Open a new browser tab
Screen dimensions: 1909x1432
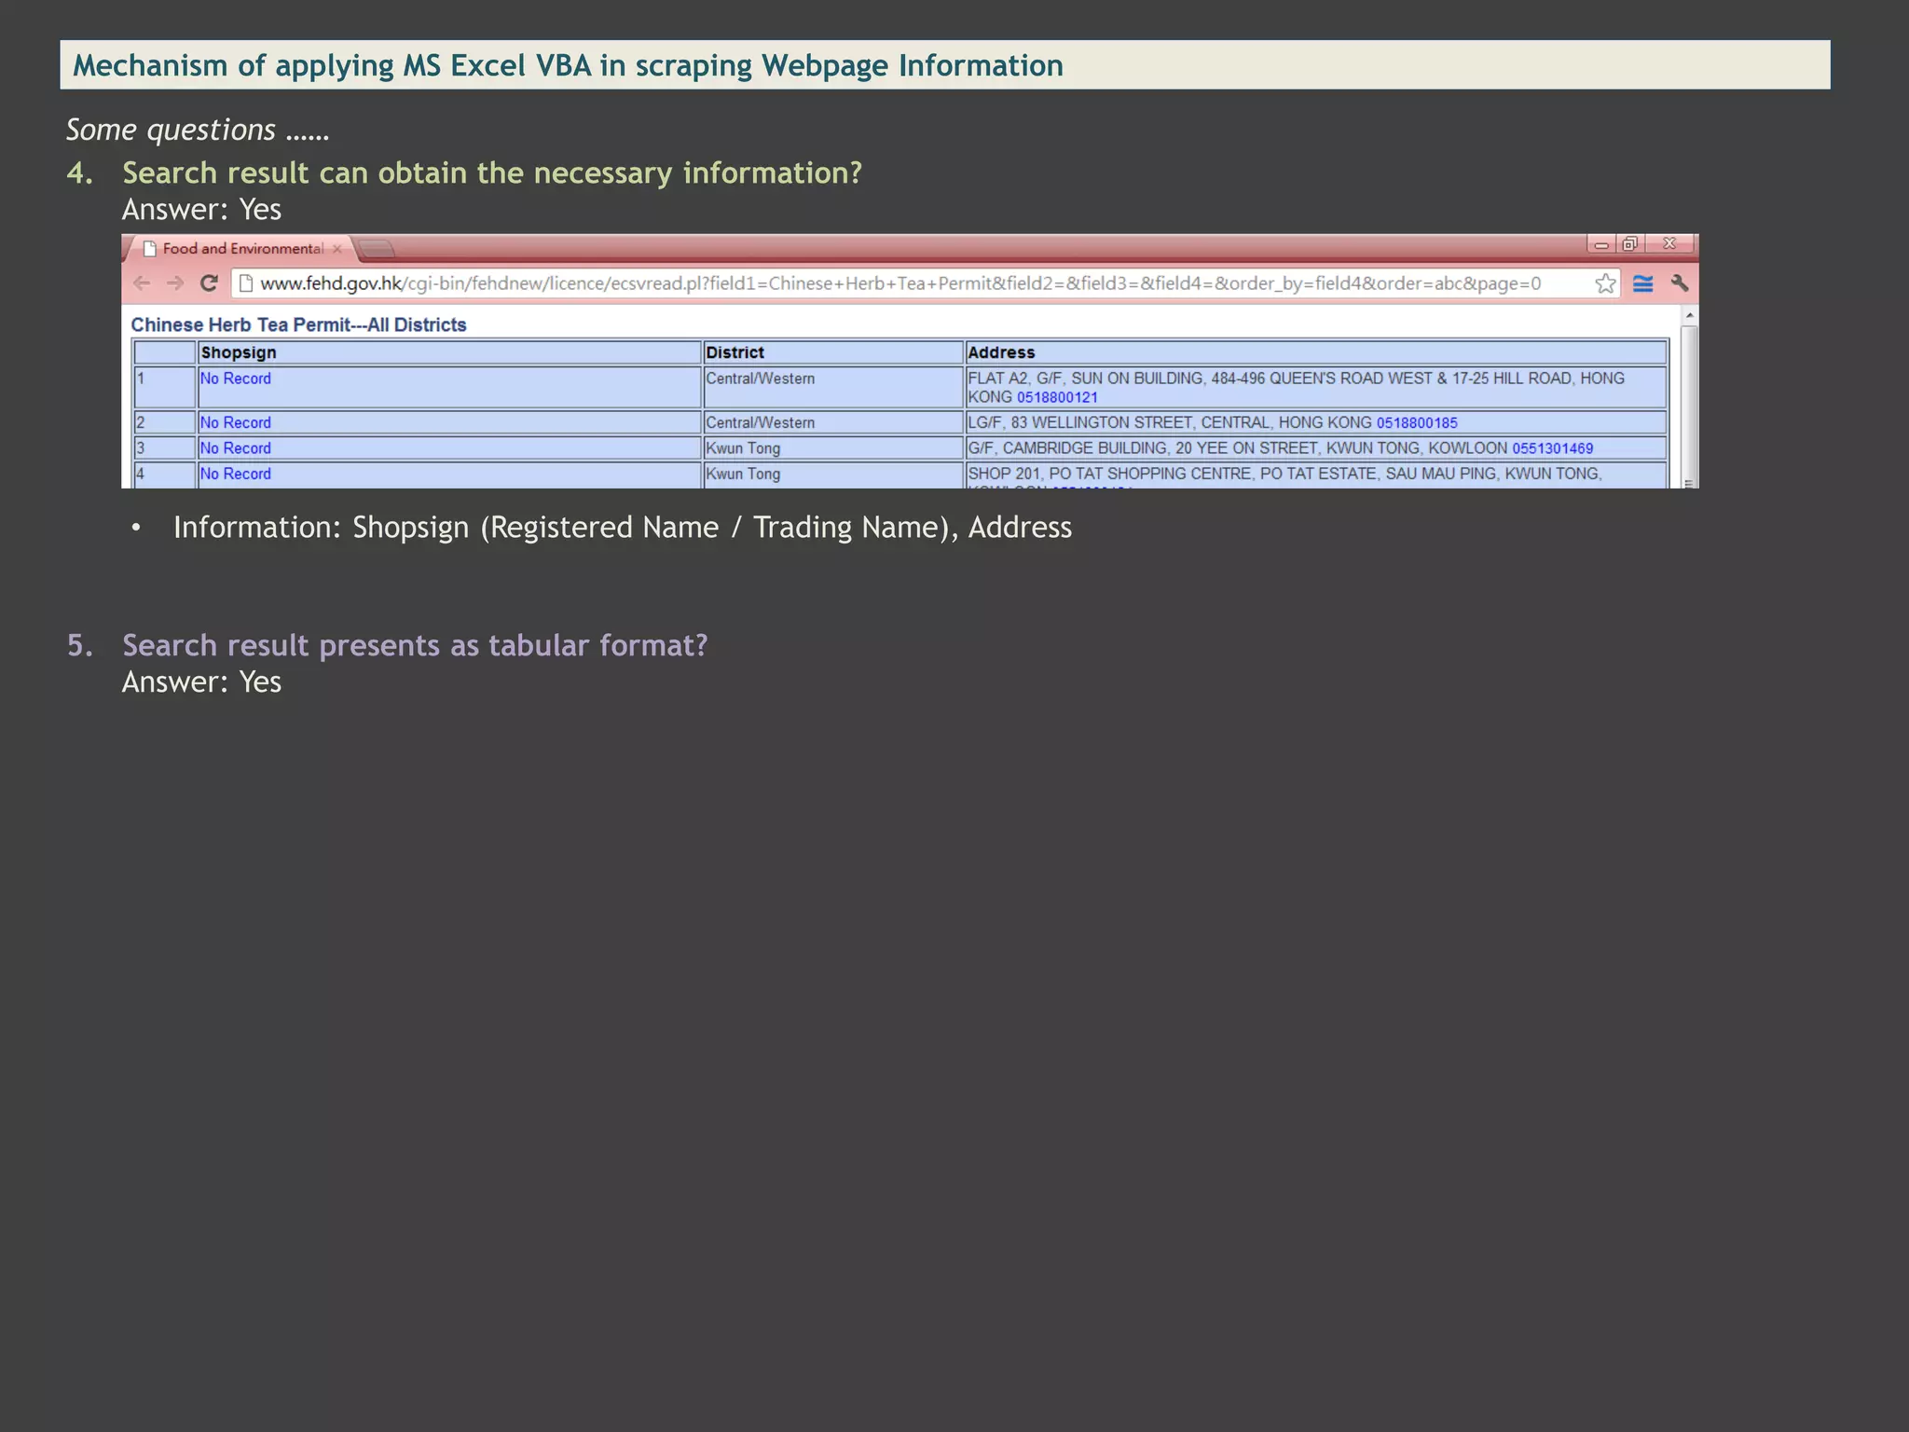coord(377,249)
